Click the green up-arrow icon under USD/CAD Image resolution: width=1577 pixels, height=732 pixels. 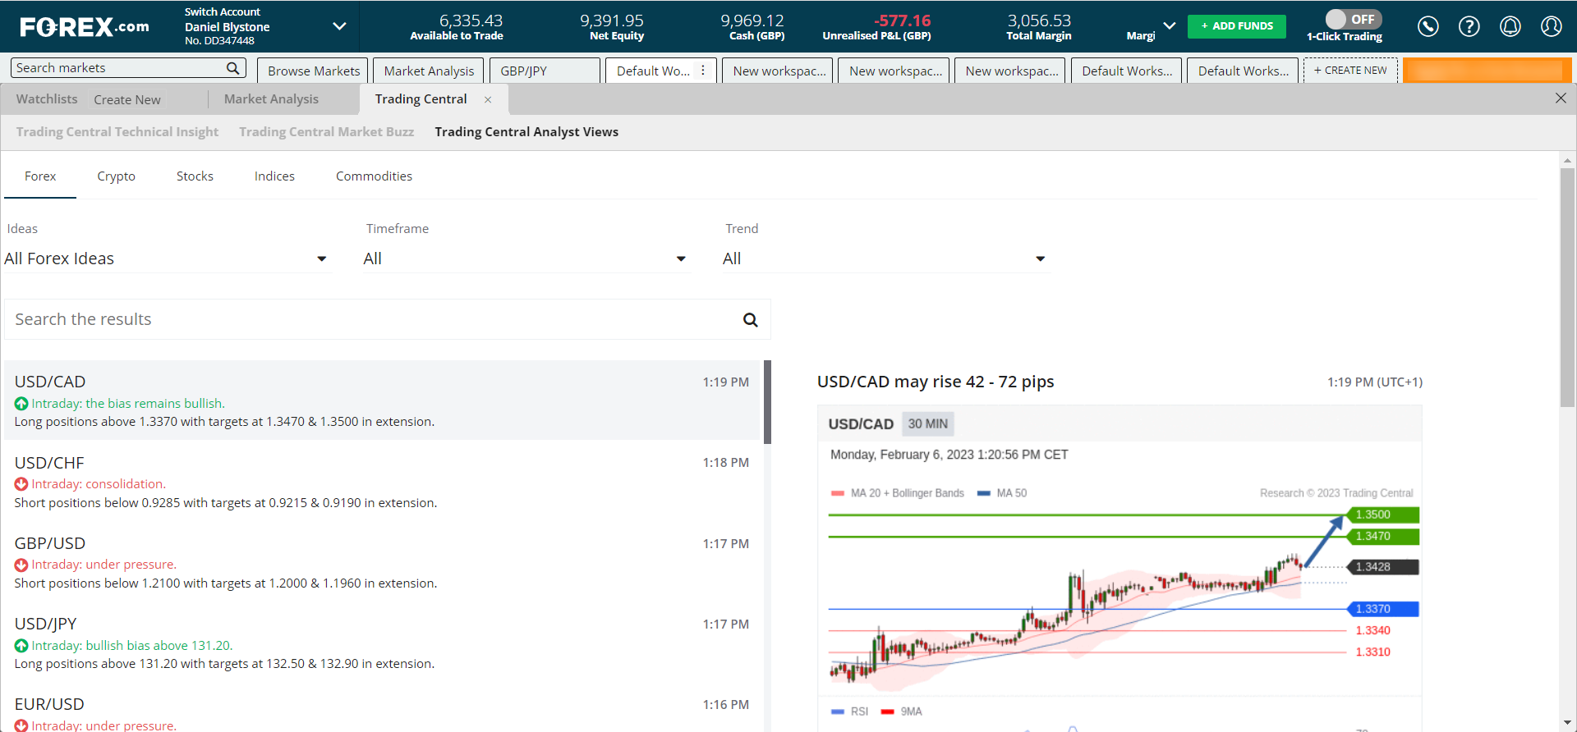(21, 404)
